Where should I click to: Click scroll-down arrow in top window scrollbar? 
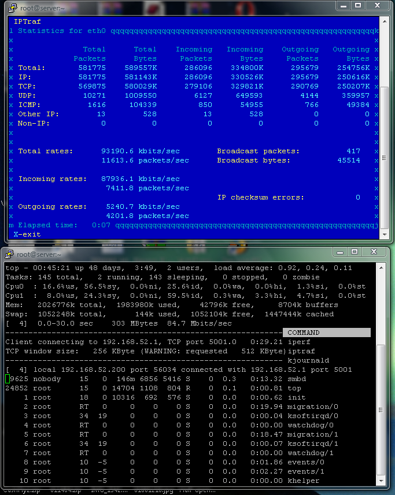click(381, 481)
